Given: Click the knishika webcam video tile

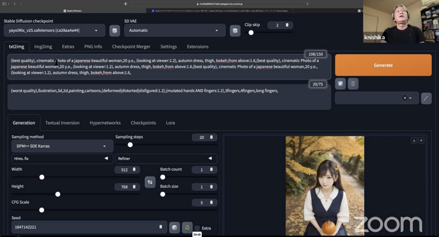Looking at the screenshot, I should coord(401,21).
